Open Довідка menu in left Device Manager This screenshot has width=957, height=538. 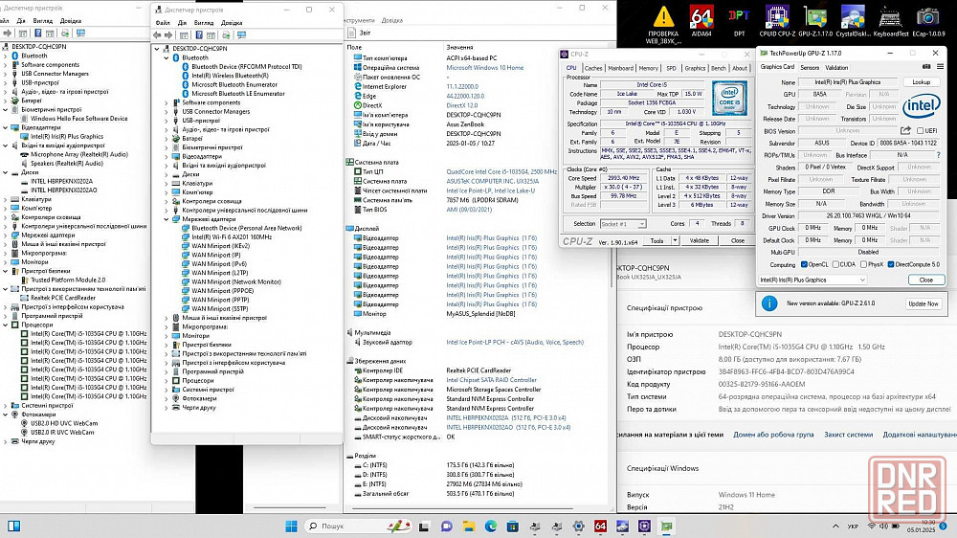pos(70,21)
